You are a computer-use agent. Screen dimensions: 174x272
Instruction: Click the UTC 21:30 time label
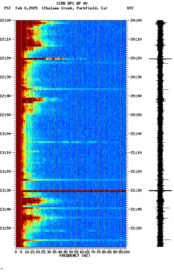pyautogui.click(x=136, y=191)
